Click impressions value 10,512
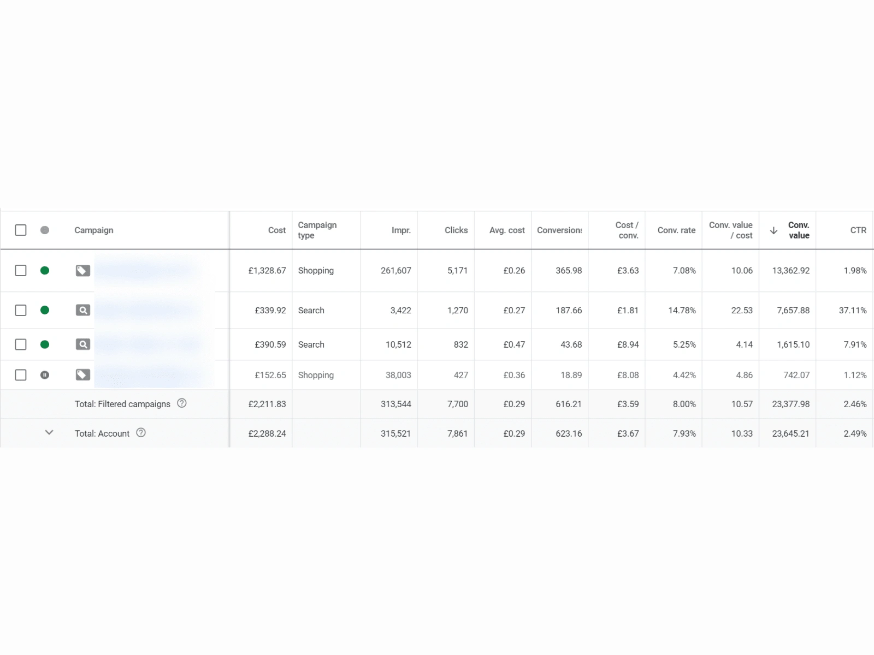The height and width of the screenshot is (655, 874). (398, 344)
